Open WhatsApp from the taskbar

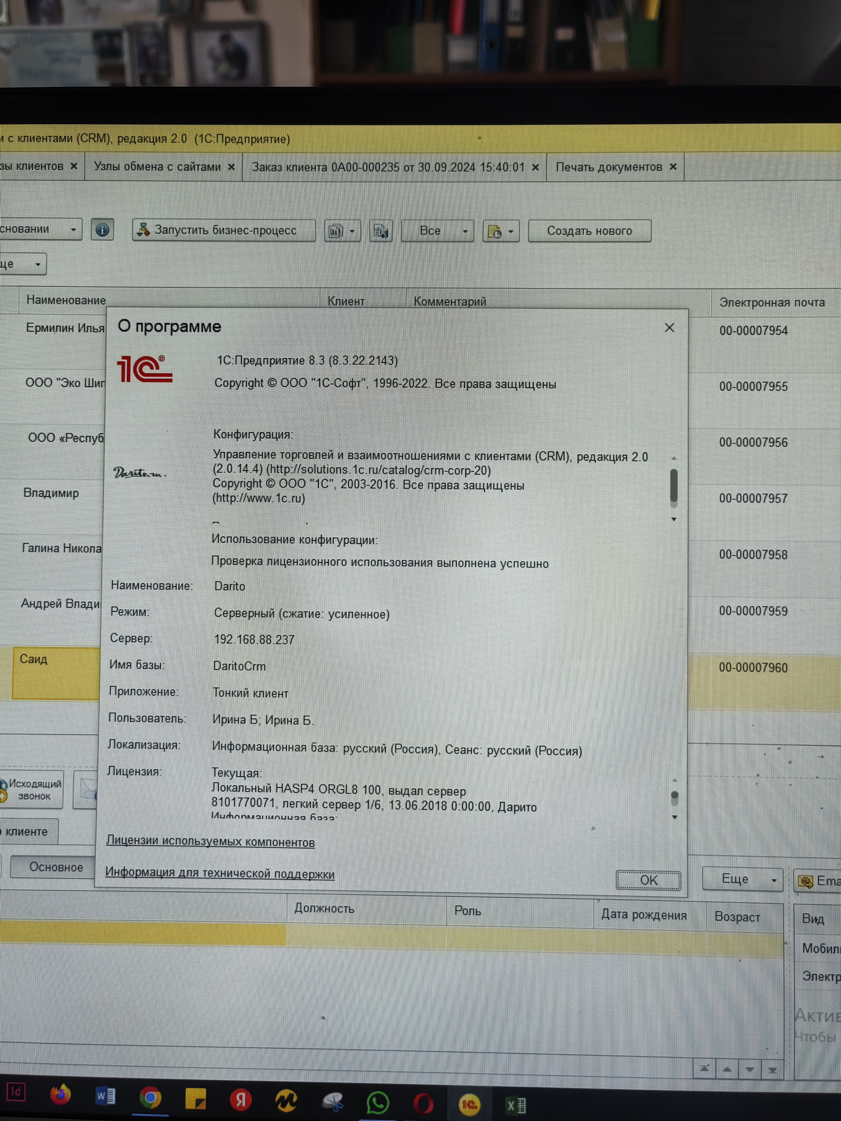tap(378, 1102)
